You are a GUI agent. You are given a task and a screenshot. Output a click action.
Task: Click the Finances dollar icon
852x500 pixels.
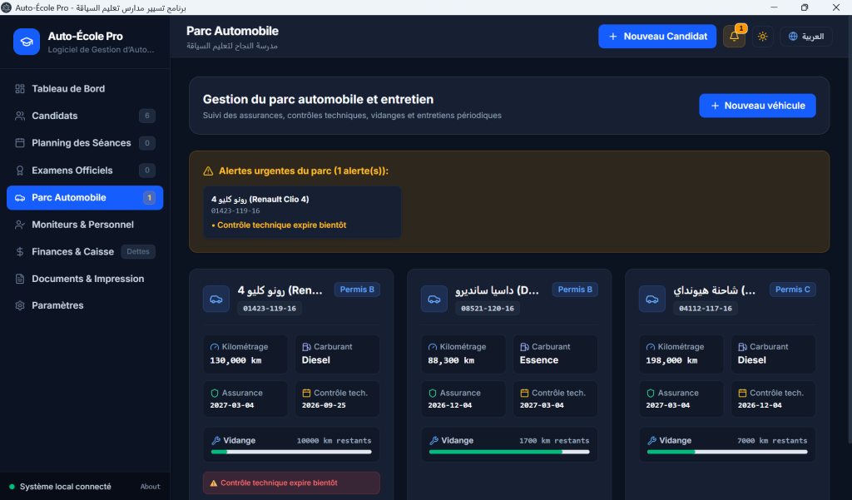click(20, 251)
